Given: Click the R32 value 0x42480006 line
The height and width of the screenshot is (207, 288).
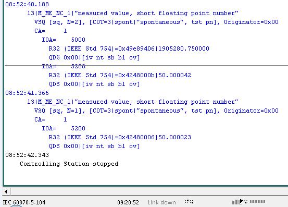Looking at the screenshot, I should [x=120, y=137].
